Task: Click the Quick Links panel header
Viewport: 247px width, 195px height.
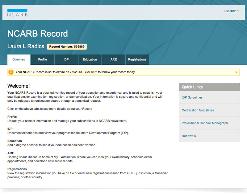Action: point(210,87)
